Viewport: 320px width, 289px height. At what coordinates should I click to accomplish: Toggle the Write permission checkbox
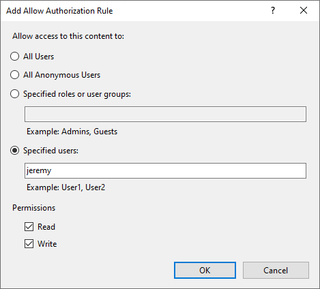coord(29,244)
